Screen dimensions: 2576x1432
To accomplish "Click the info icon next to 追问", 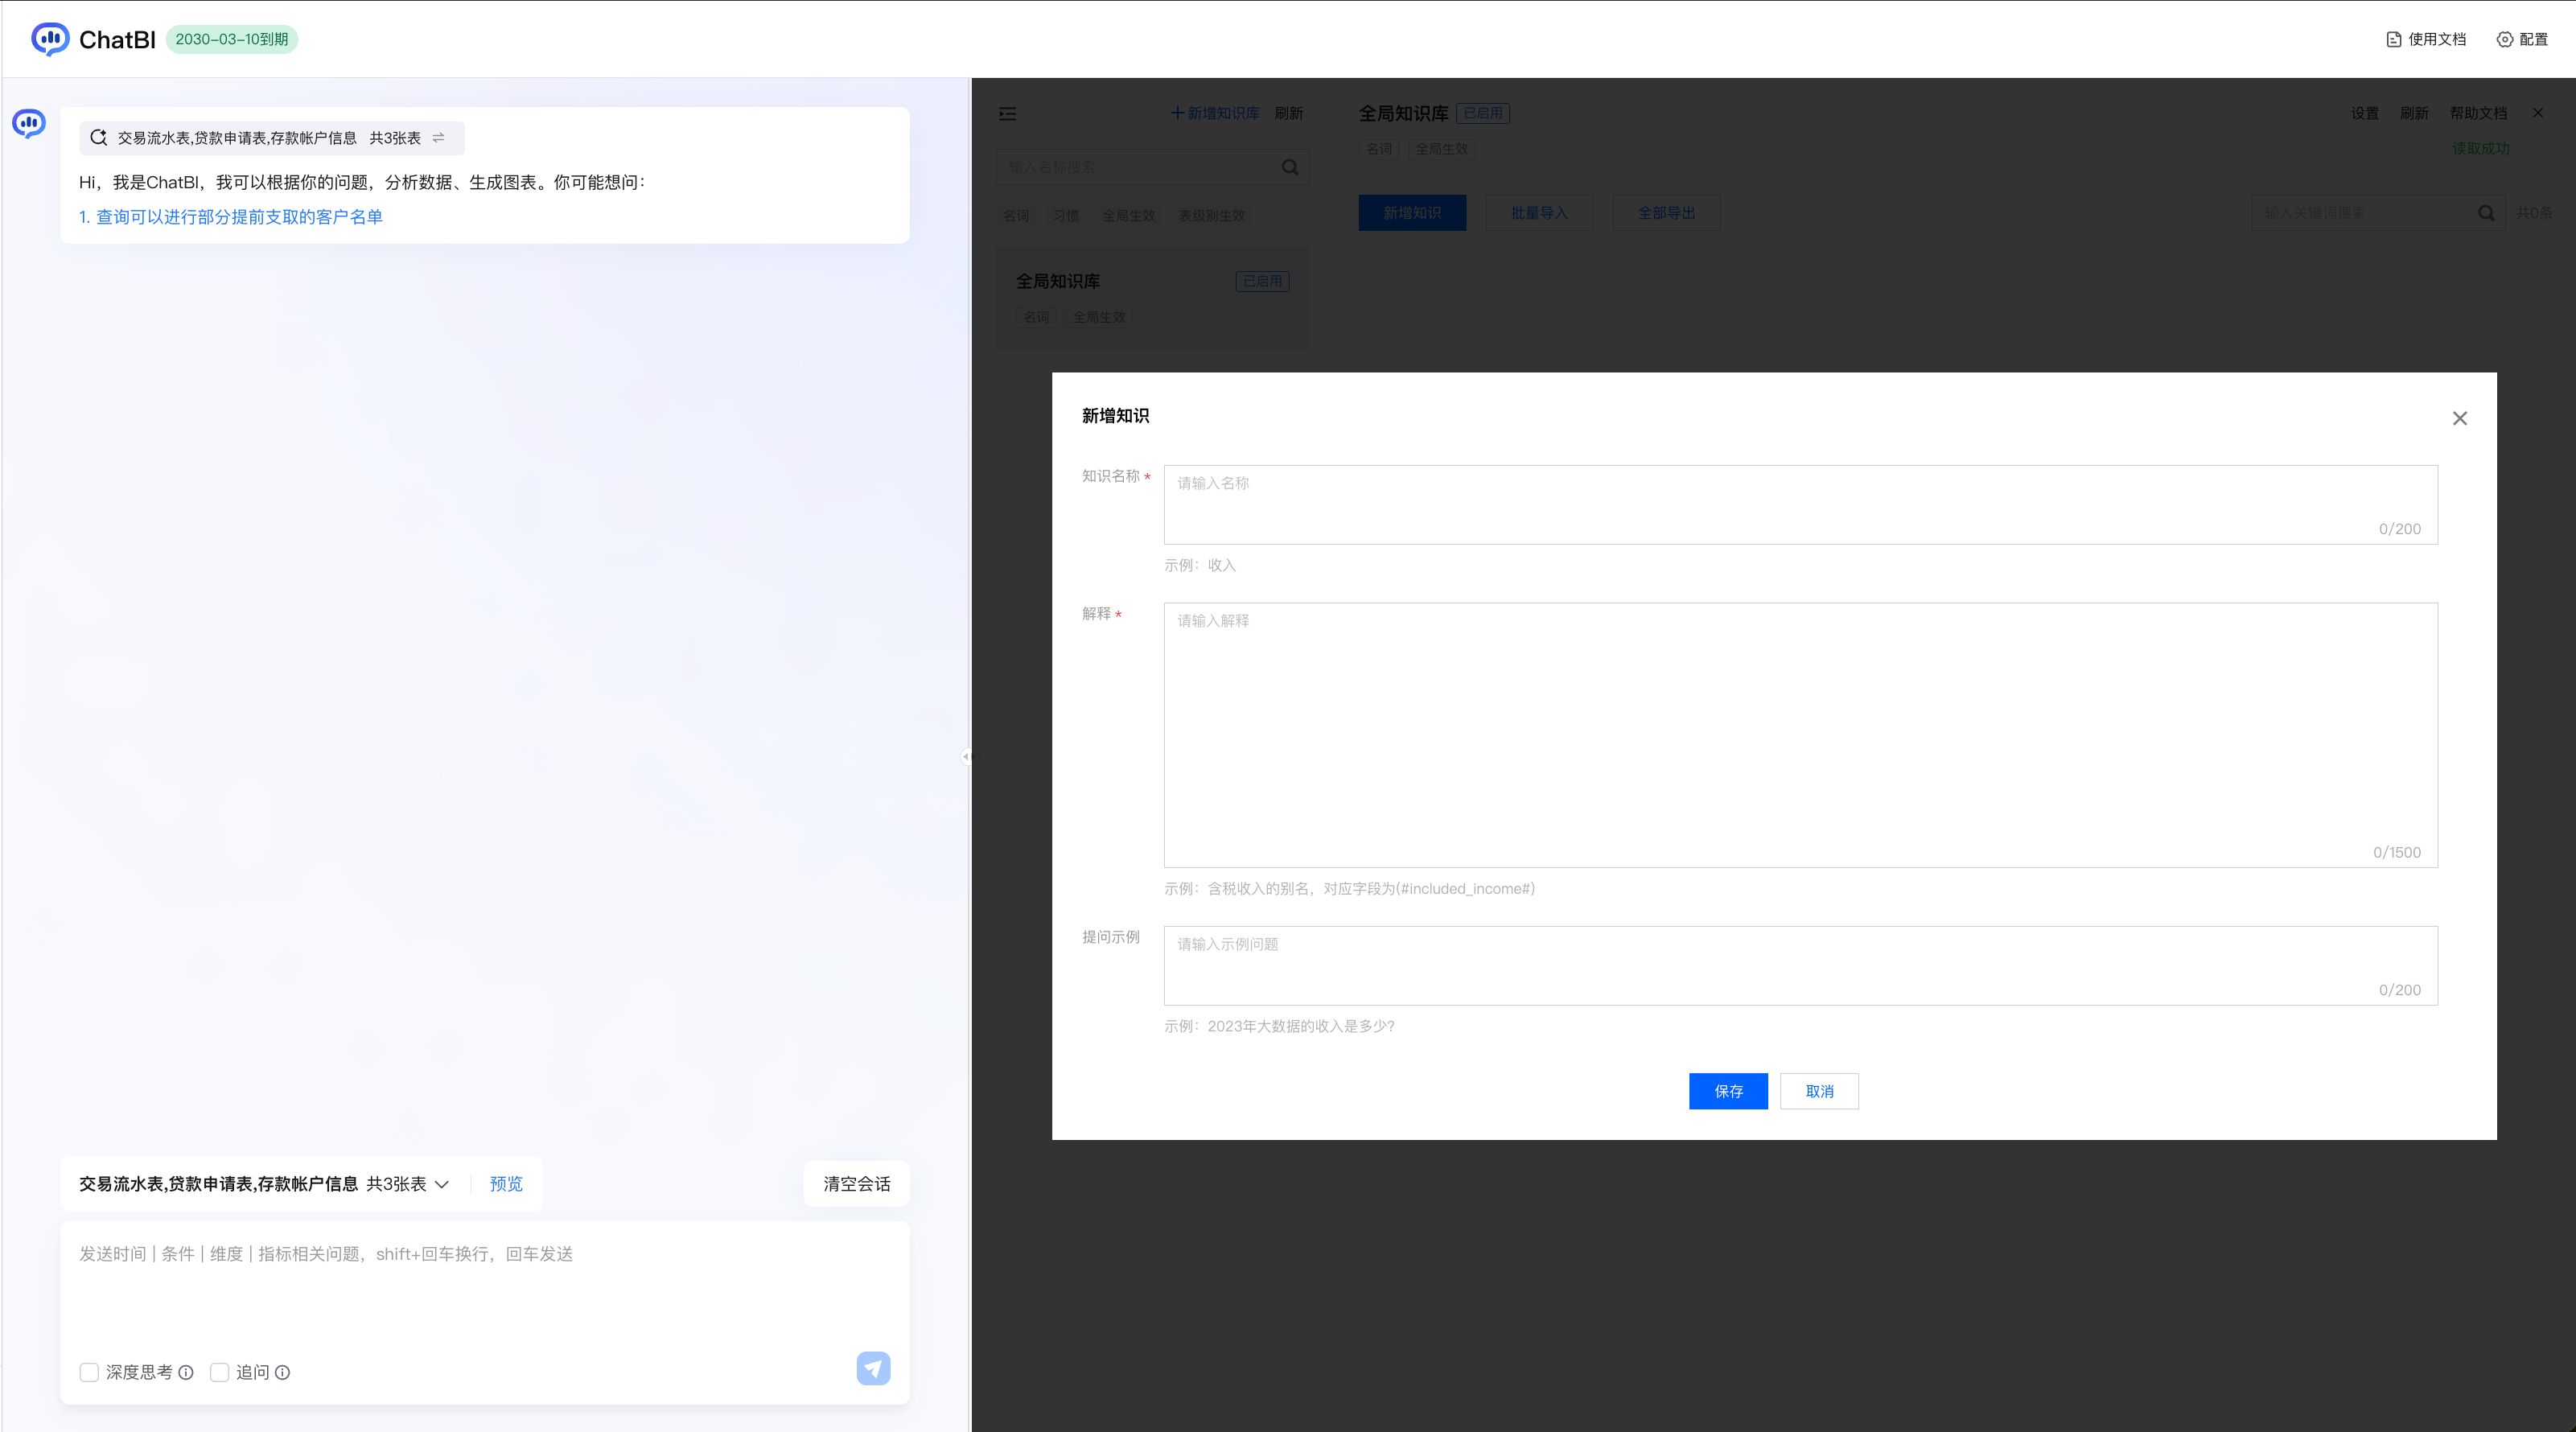I will [283, 1372].
